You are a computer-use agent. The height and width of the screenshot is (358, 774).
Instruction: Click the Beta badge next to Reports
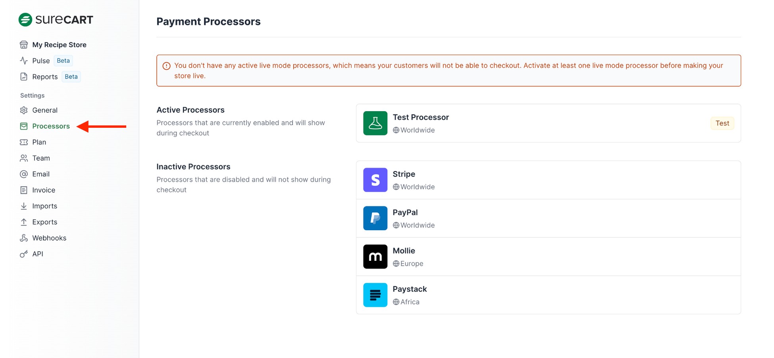[x=71, y=77]
